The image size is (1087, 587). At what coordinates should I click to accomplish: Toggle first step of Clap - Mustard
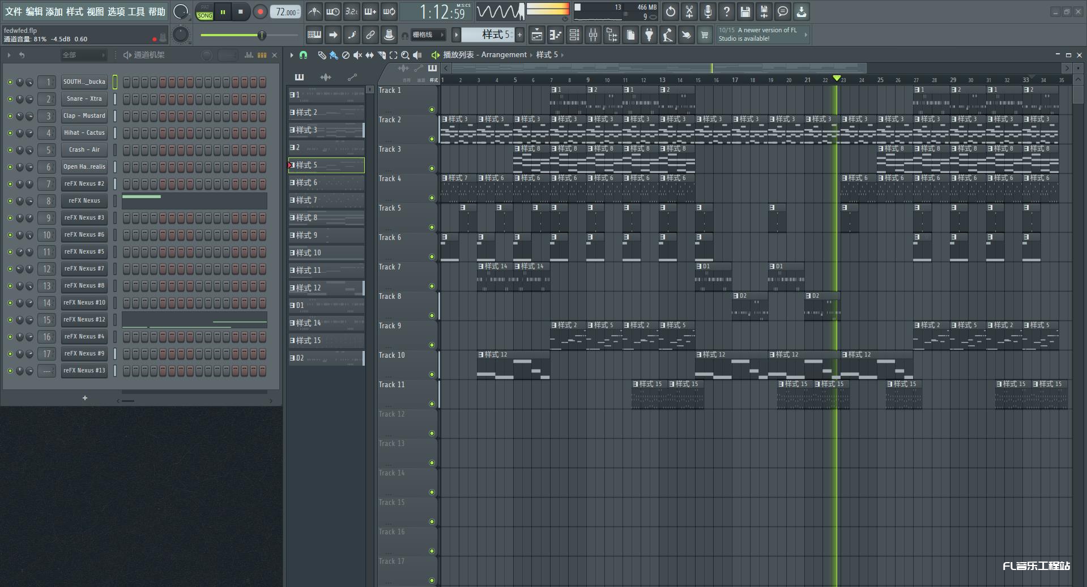127,116
